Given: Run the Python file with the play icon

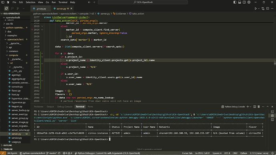Looking at the screenshot, I should 256,9.
